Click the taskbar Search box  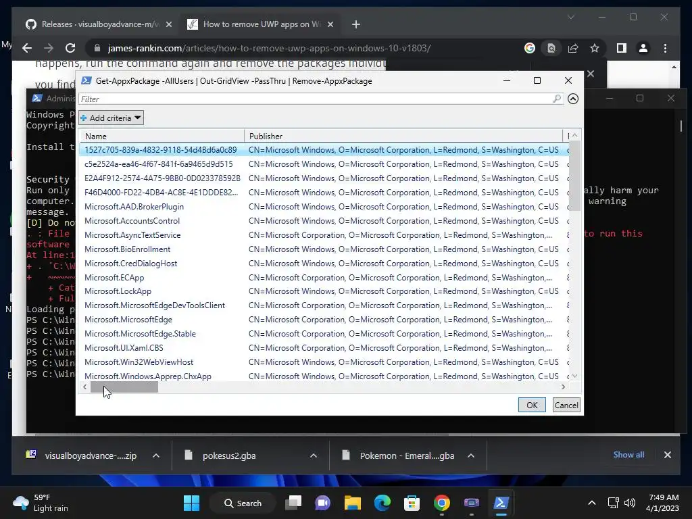click(x=243, y=503)
